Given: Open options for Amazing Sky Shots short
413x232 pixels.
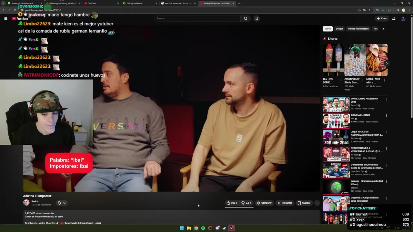Looking at the screenshot, I should point(362,80).
